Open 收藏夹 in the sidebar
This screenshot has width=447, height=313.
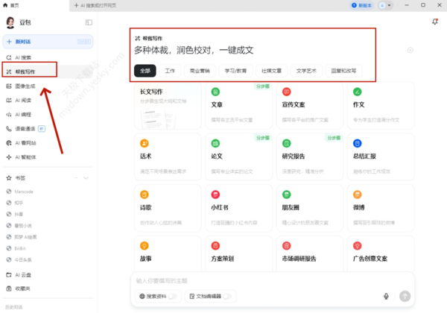click(48, 288)
